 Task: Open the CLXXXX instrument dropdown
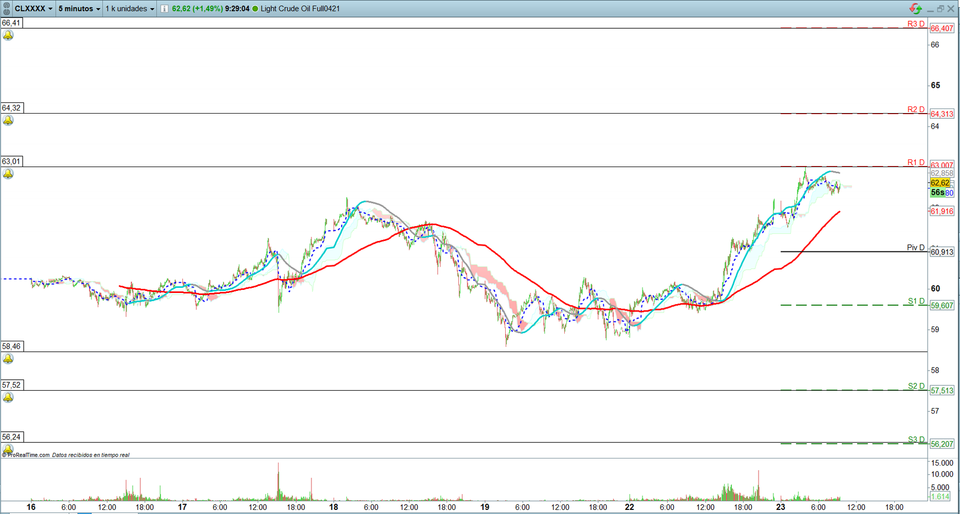coord(33,9)
